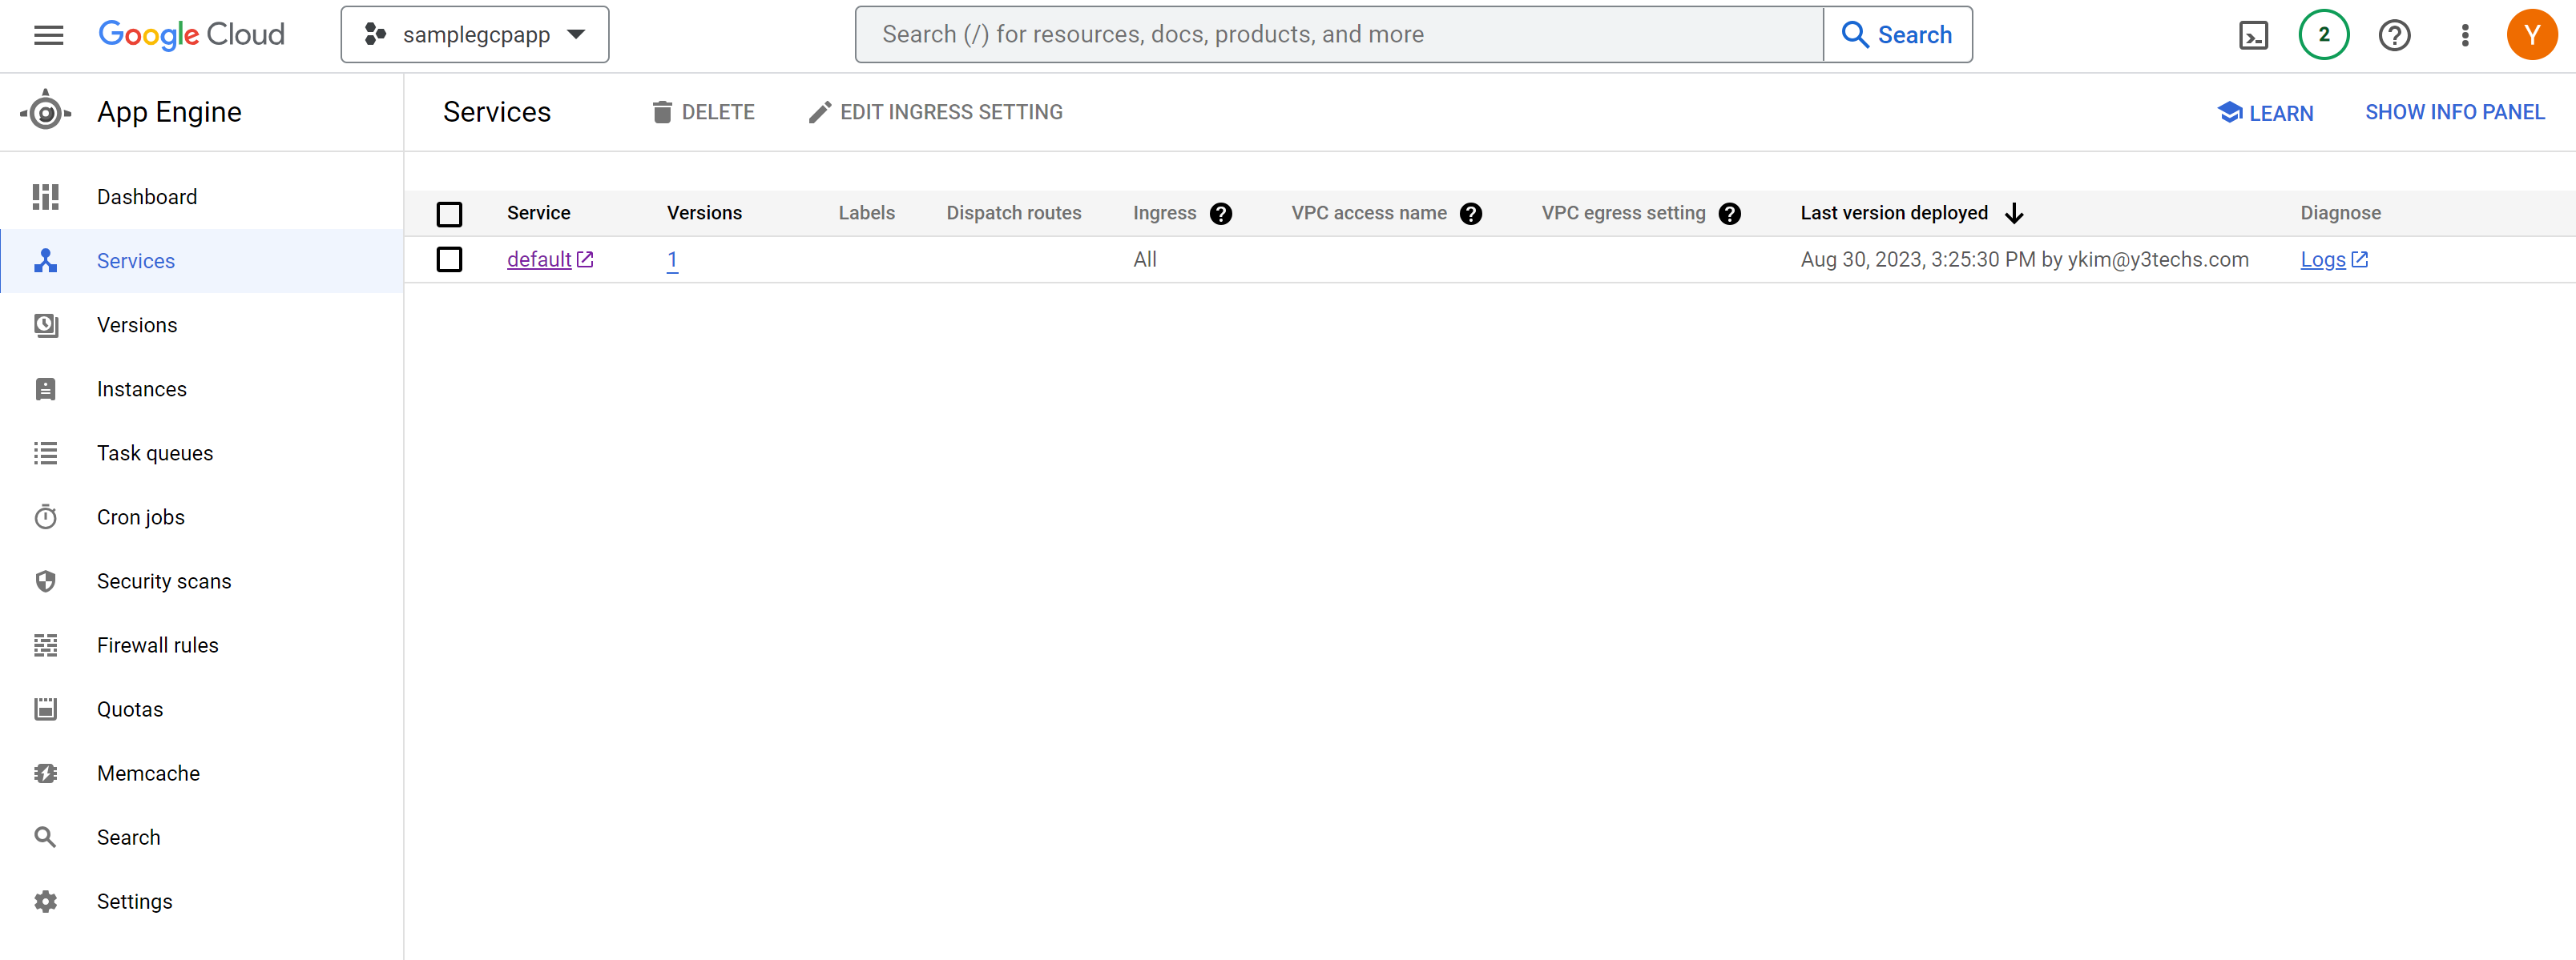Viewport: 2576px width, 960px height.
Task: Open the user account avatar Y
Action: point(2531,35)
